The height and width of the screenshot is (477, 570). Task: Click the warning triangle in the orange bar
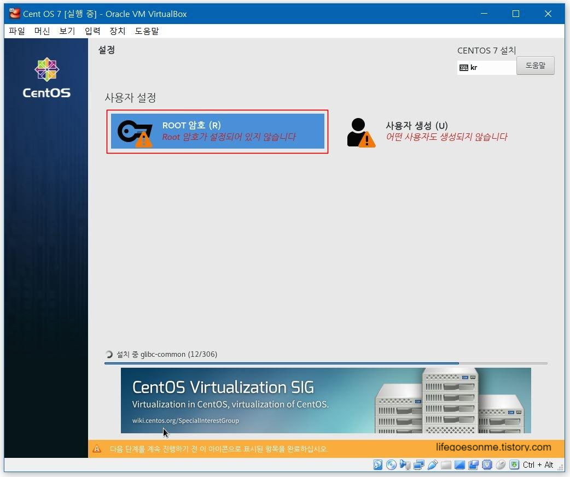[97, 449]
